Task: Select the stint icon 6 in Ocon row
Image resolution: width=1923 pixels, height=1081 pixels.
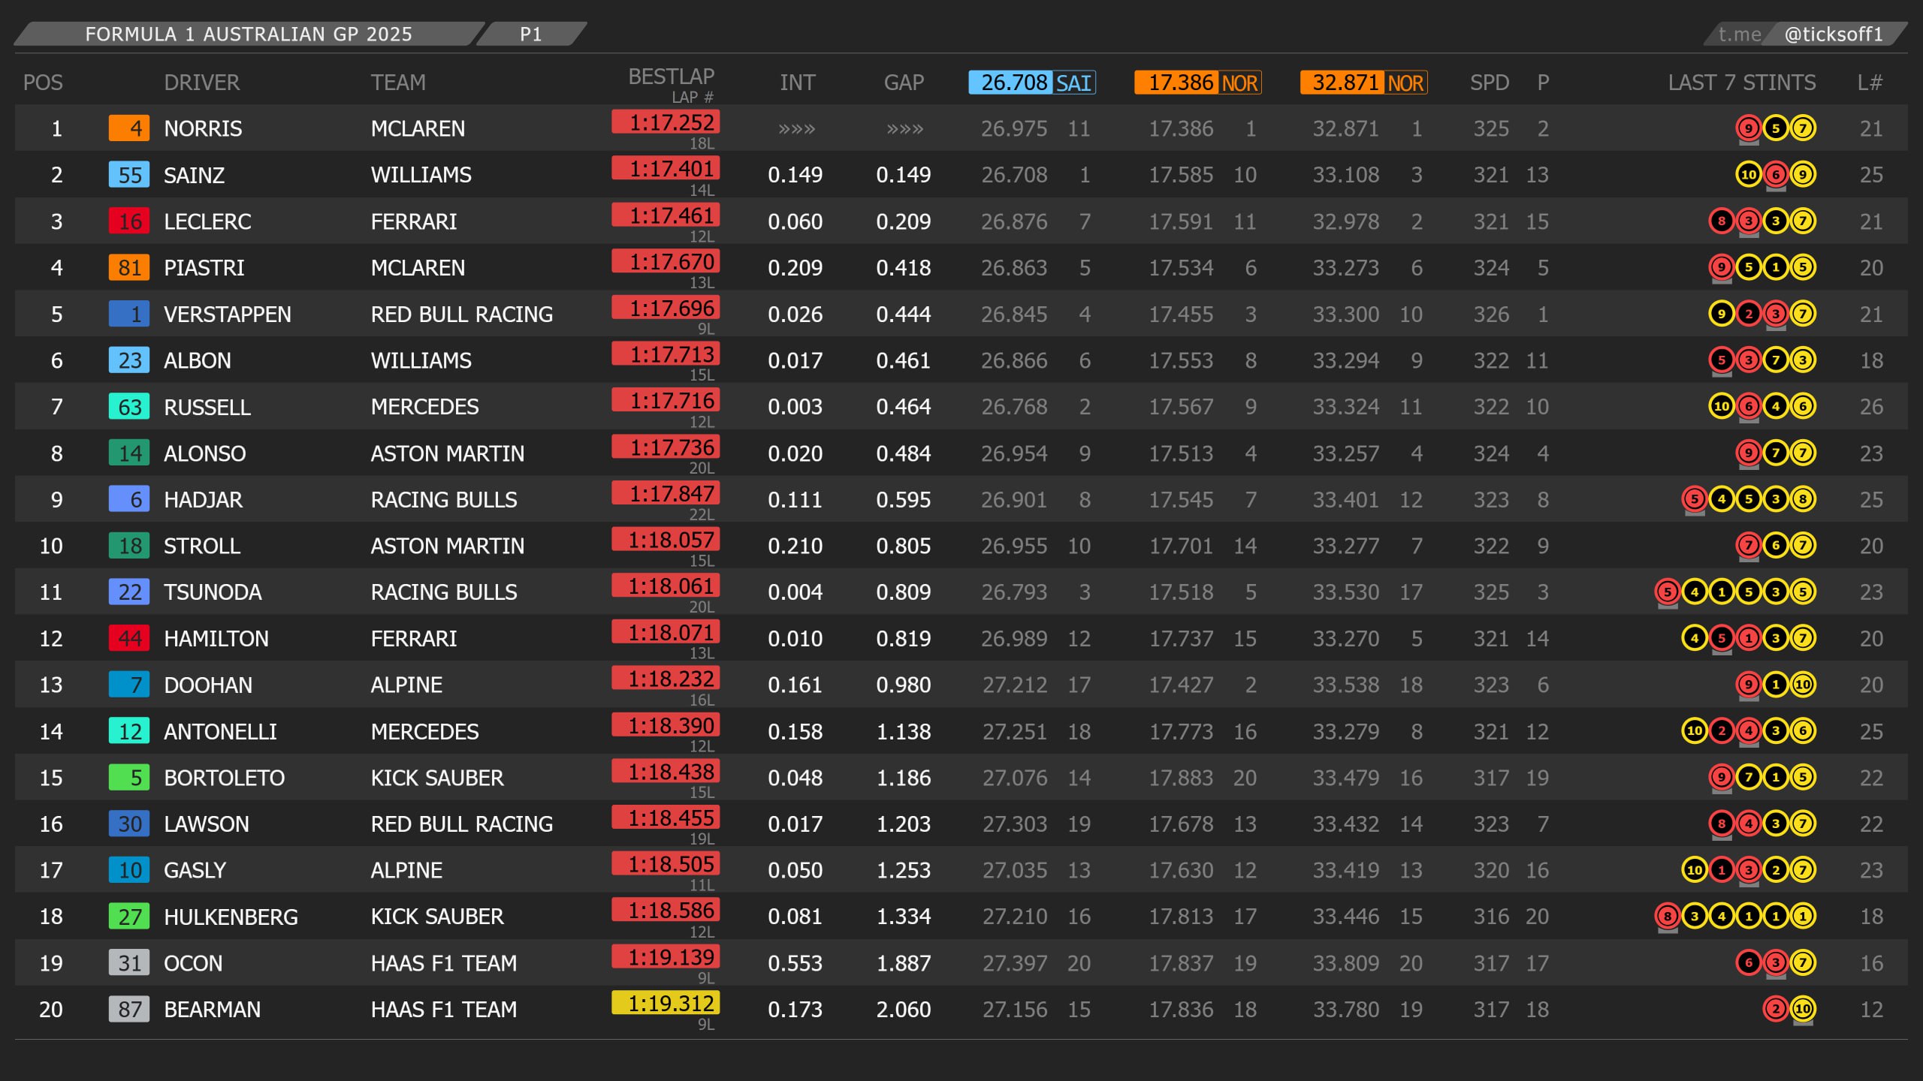Action: 1748,963
